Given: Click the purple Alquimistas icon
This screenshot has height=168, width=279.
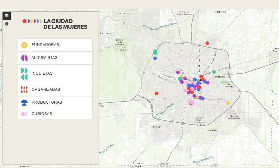Looking at the screenshot, I should point(24,58).
